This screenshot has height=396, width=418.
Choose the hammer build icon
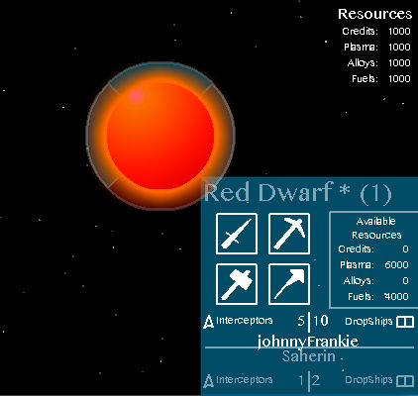(x=237, y=284)
